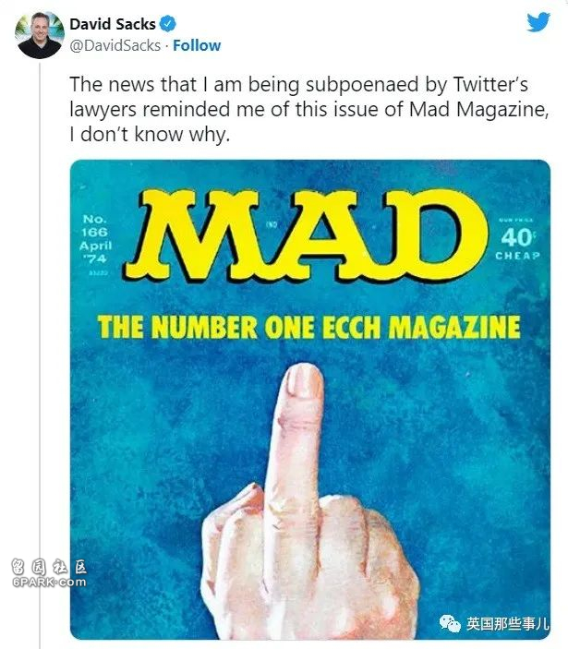Viewport: 568px width, 649px height.
Task: Click the words "Mad Magazine" in the tweet
Action: tap(478, 109)
